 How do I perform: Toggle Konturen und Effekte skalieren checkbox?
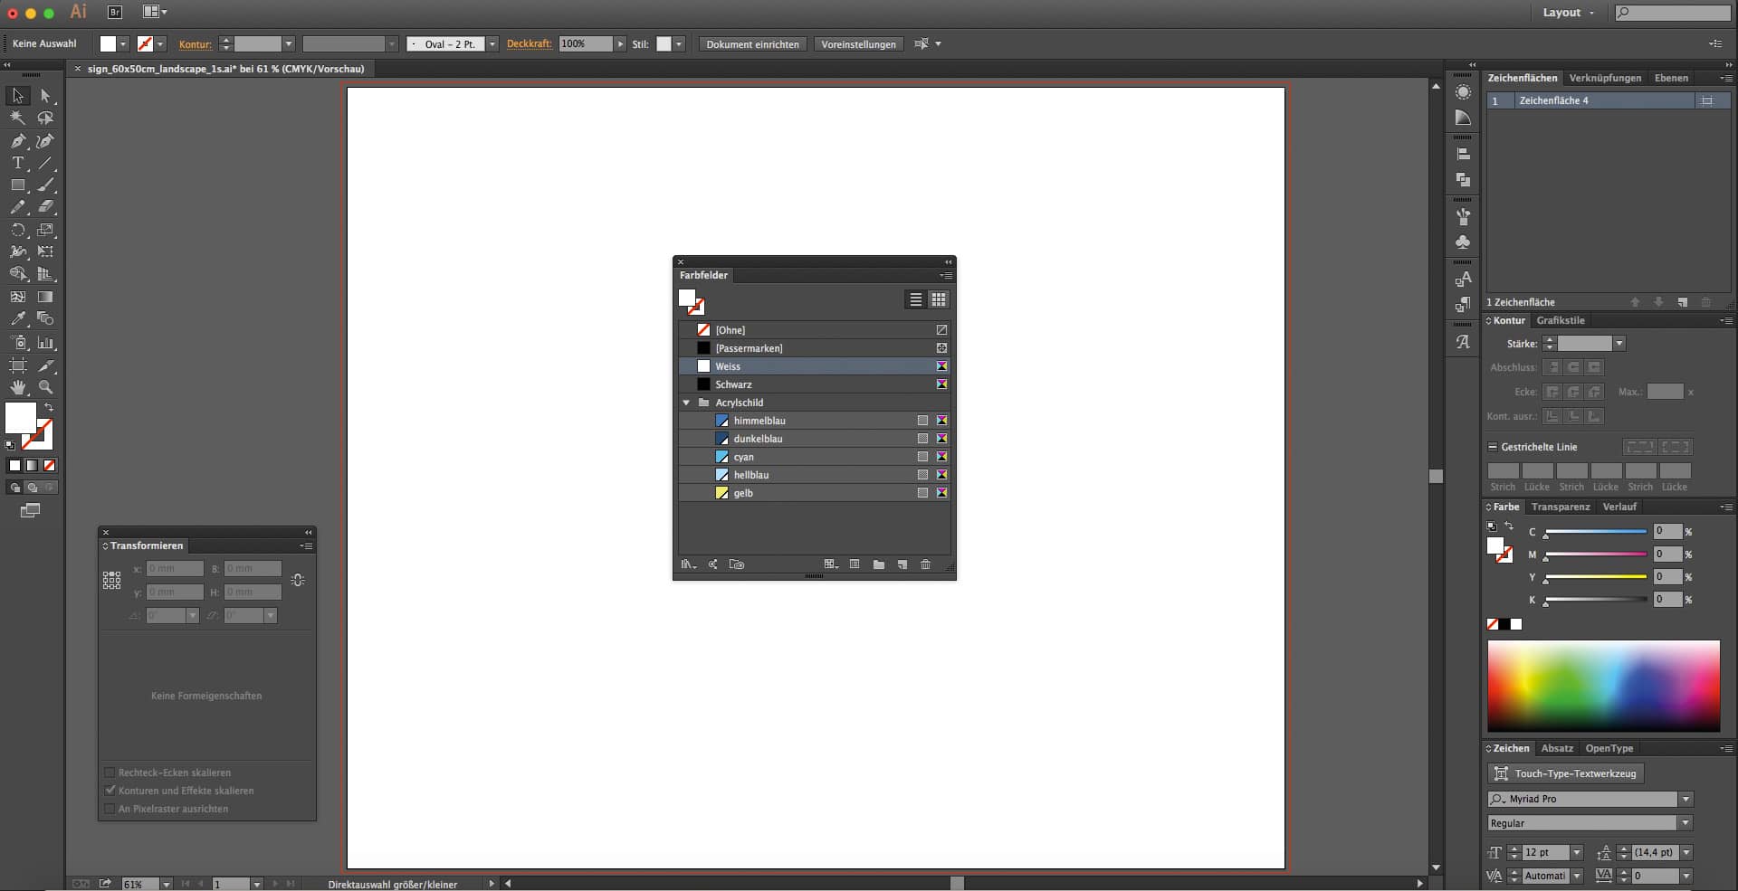click(x=110, y=791)
